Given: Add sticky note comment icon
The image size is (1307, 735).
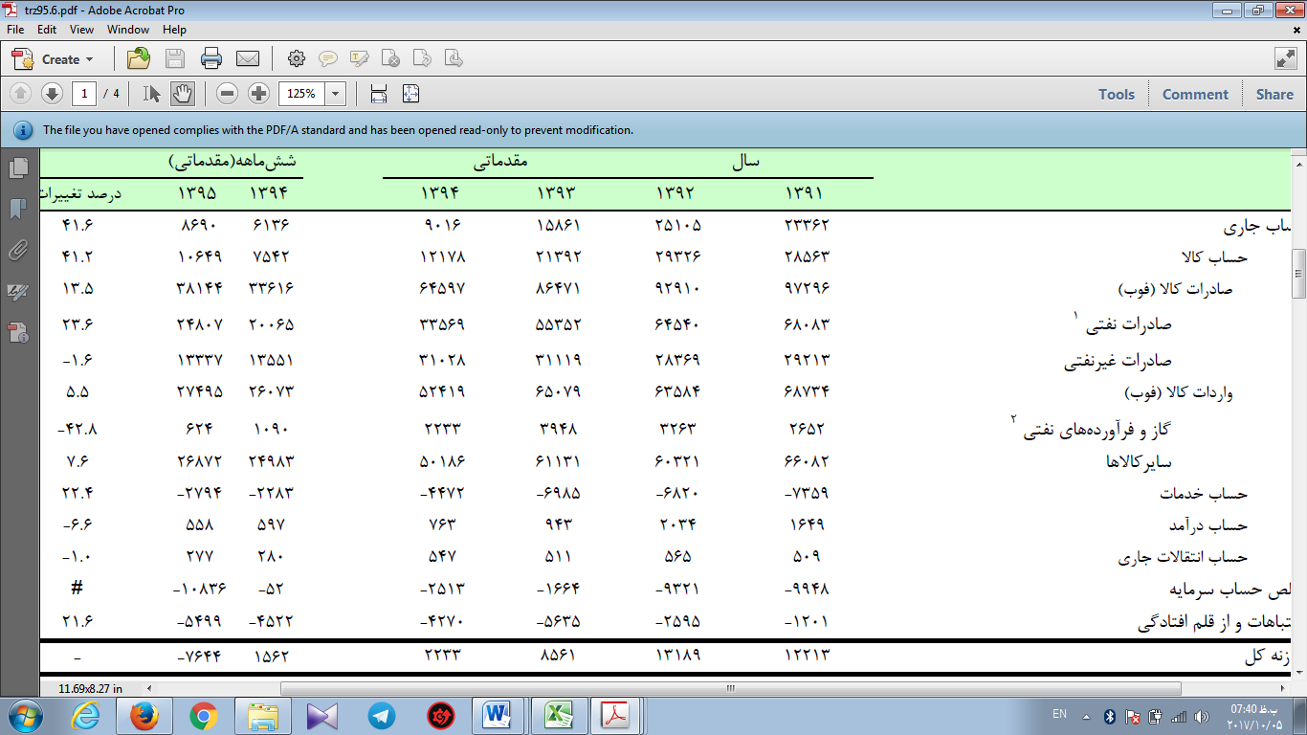Looking at the screenshot, I should coord(327,58).
